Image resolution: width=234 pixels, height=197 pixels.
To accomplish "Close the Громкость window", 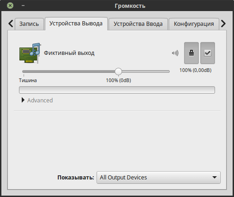I will point(10,6).
